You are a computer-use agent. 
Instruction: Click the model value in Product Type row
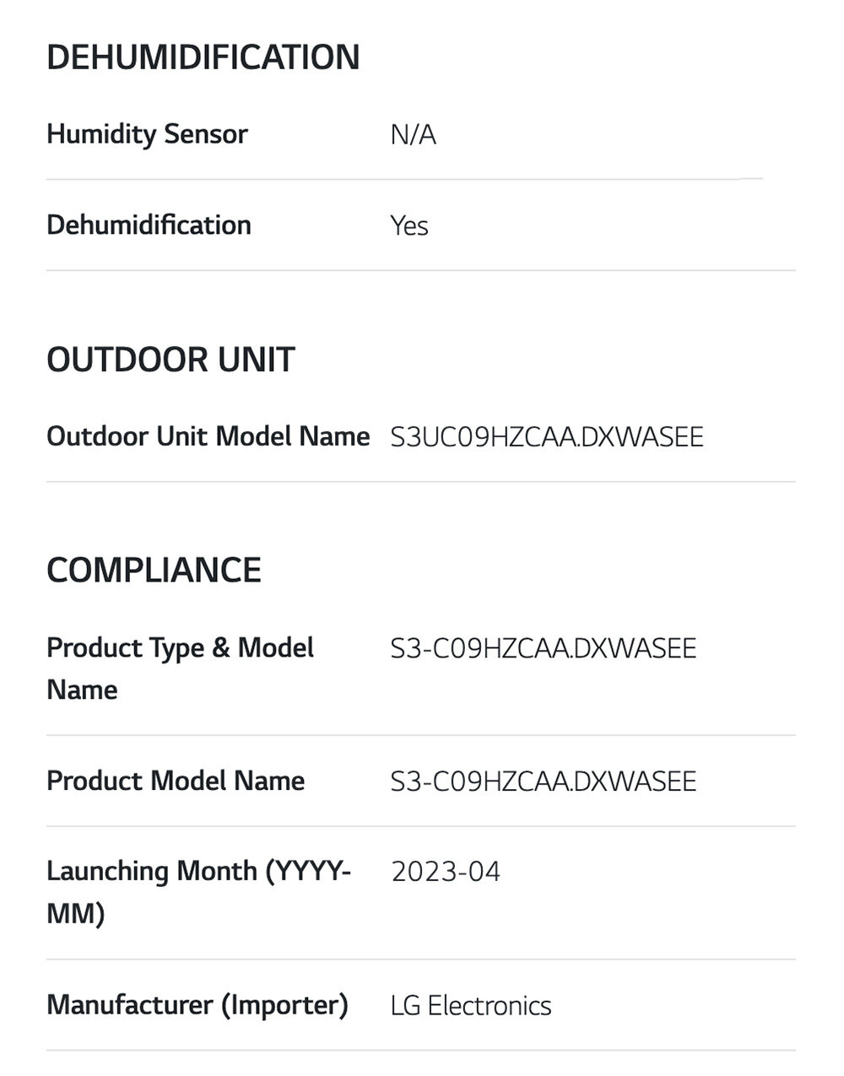543,648
